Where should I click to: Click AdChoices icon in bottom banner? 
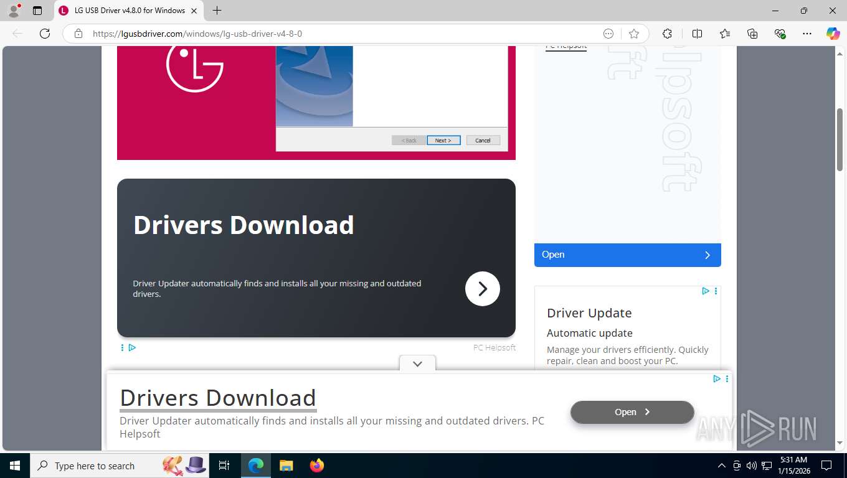pos(717,378)
